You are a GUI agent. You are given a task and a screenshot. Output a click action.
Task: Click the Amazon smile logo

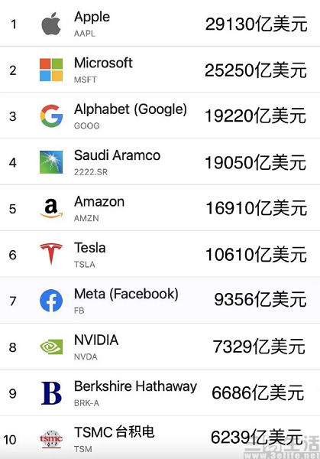point(51,208)
